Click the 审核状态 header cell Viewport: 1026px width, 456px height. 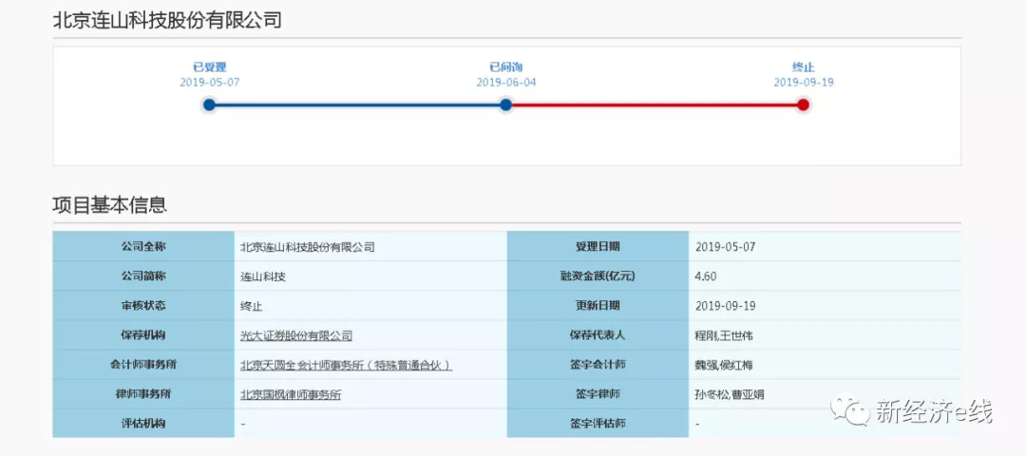(143, 306)
